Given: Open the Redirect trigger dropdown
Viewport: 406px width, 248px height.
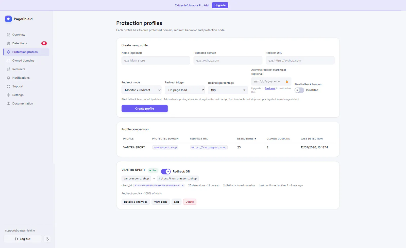Looking at the screenshot, I should pos(185,90).
